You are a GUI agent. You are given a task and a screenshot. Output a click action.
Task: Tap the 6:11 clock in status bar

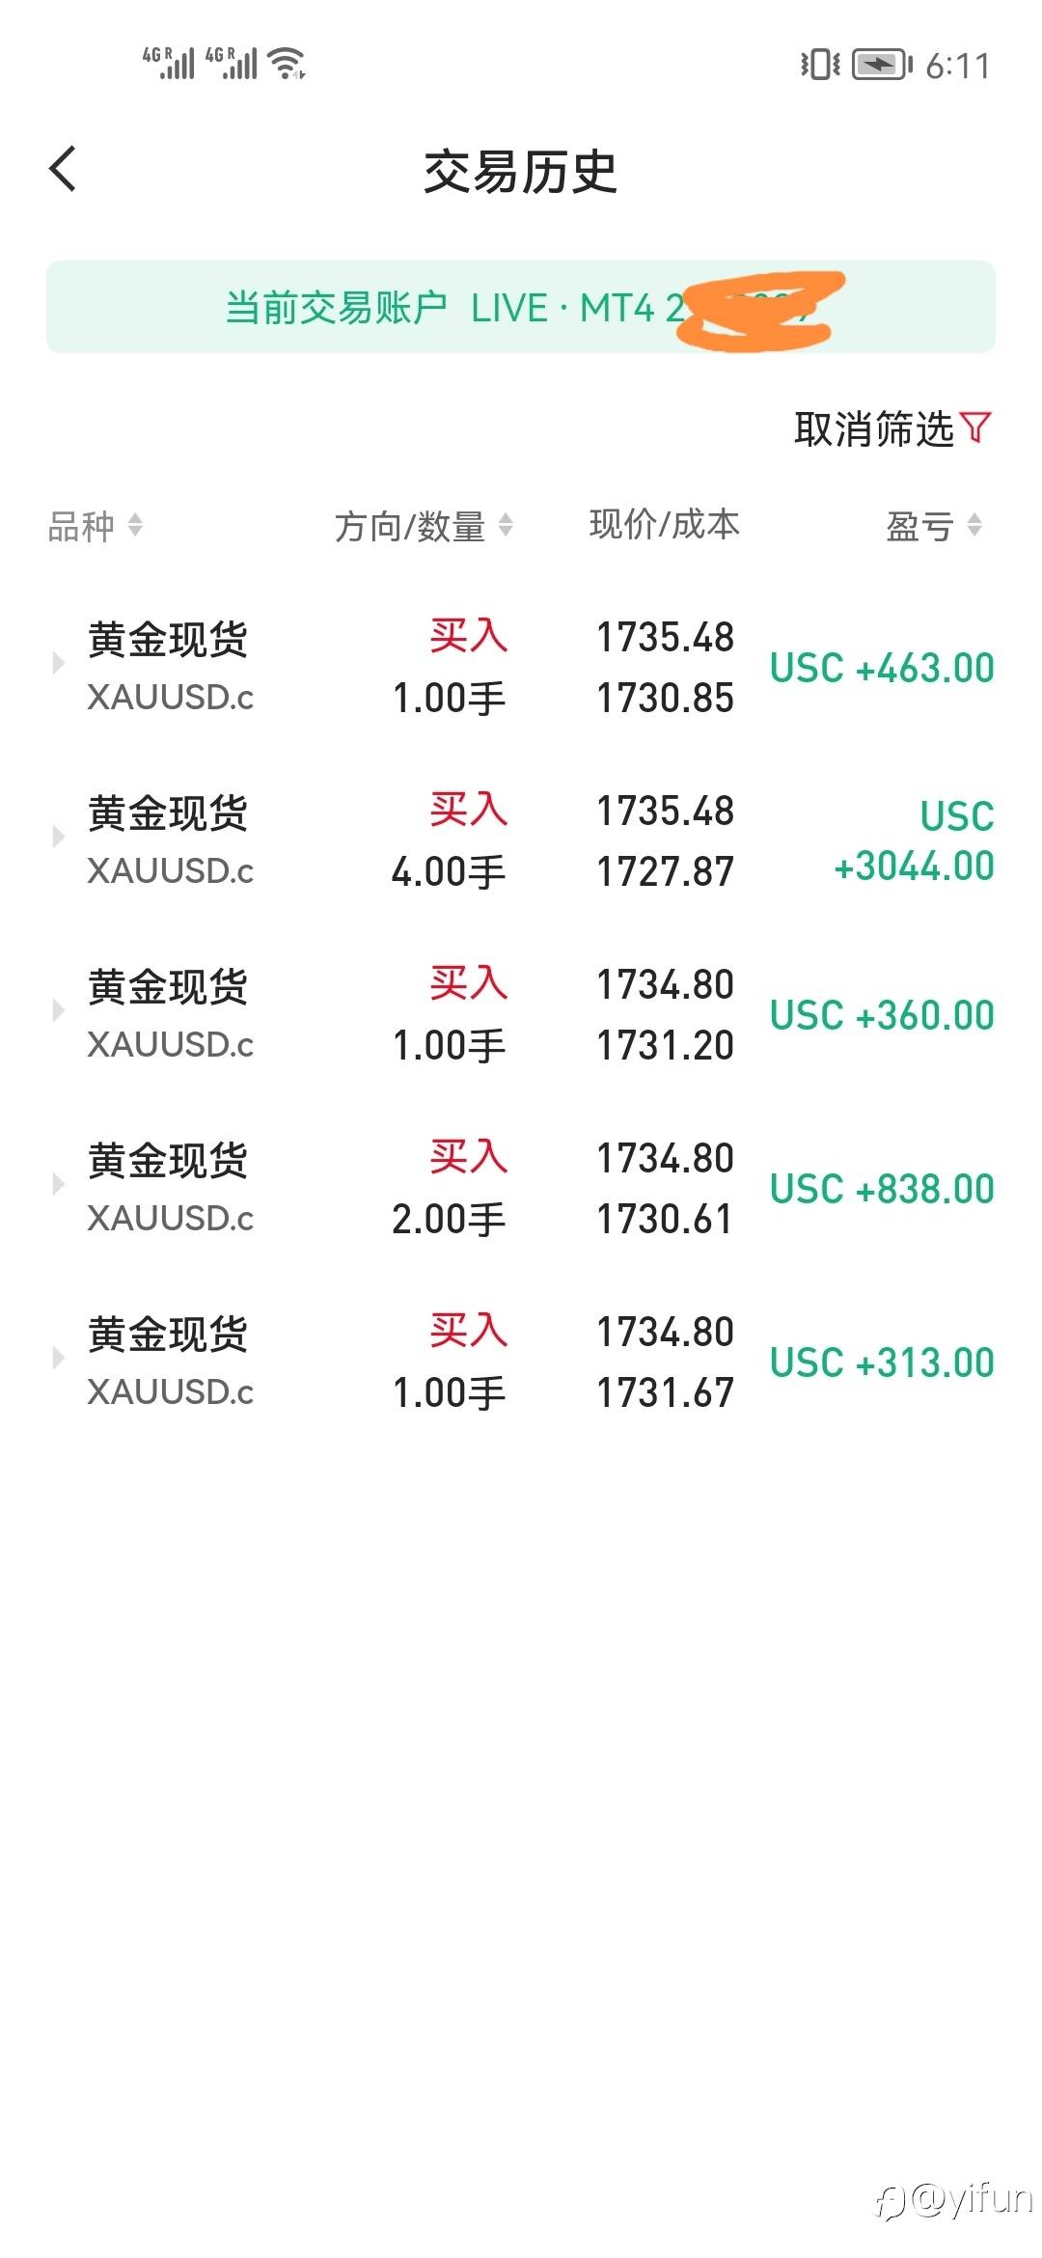click(957, 66)
